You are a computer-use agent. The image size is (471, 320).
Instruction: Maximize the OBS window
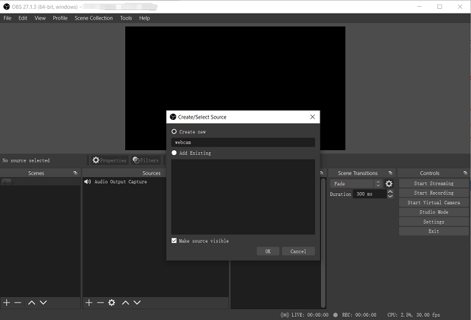(x=439, y=6)
